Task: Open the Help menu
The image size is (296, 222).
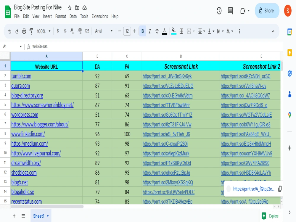Action: [x=115, y=16]
